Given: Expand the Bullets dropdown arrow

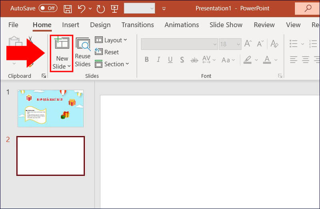Looking at the screenshot, I should click(x=302, y=44).
